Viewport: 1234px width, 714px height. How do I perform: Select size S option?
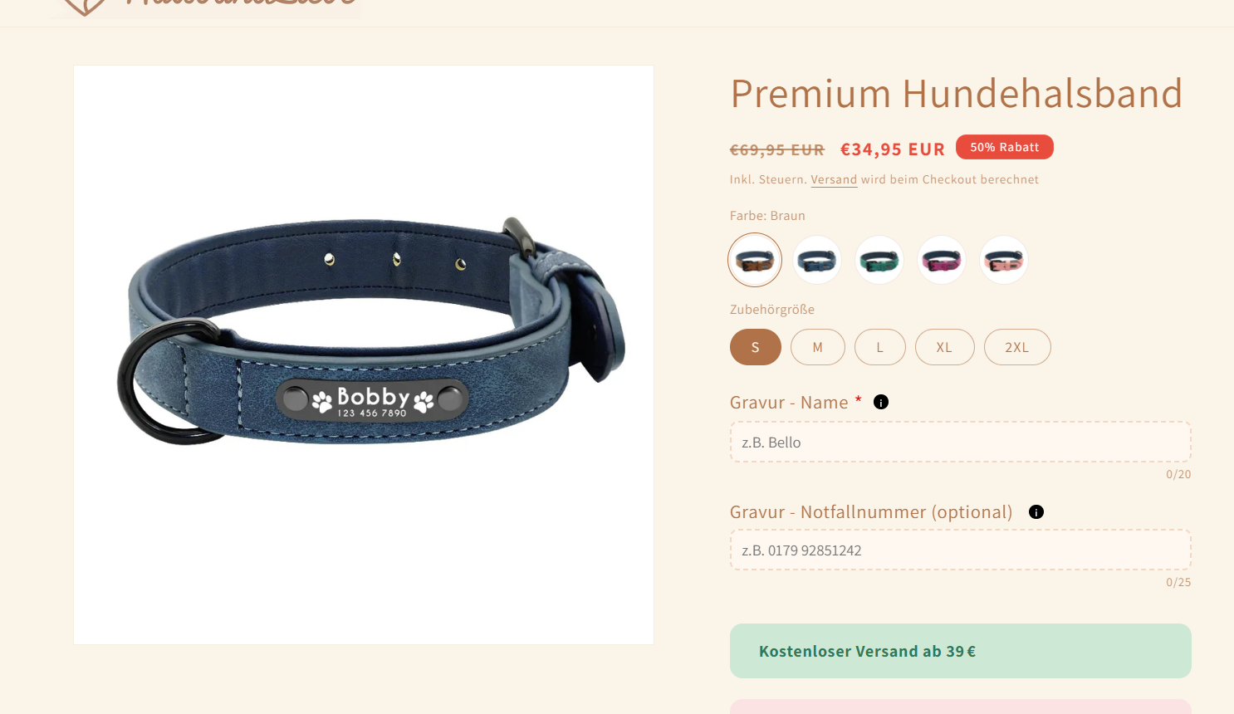(x=756, y=347)
